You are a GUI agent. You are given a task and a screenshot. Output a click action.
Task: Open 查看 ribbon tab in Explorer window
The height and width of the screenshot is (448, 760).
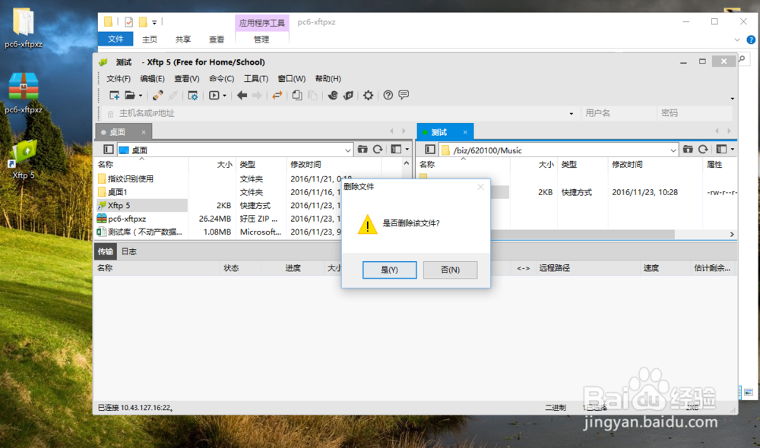[216, 39]
